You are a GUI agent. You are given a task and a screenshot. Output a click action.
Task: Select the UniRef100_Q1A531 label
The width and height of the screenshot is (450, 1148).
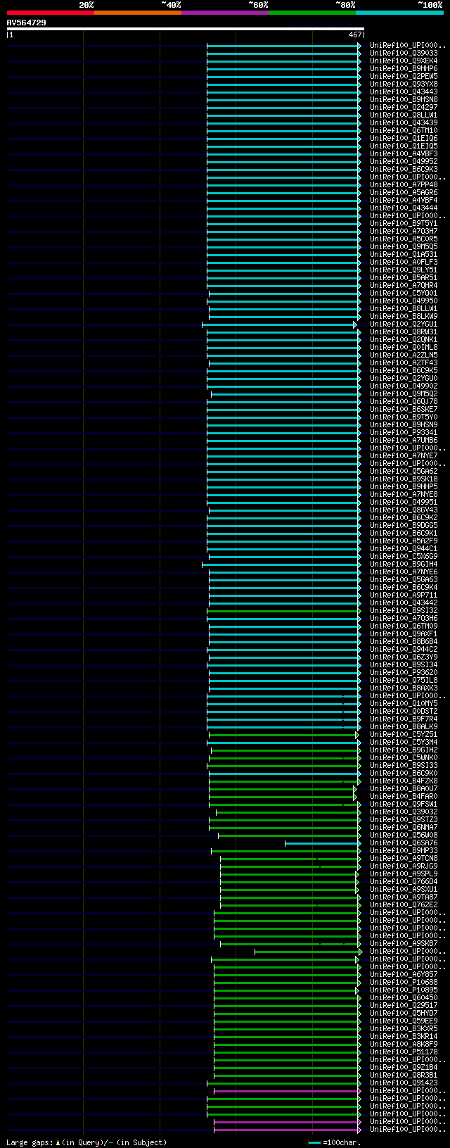(x=404, y=254)
